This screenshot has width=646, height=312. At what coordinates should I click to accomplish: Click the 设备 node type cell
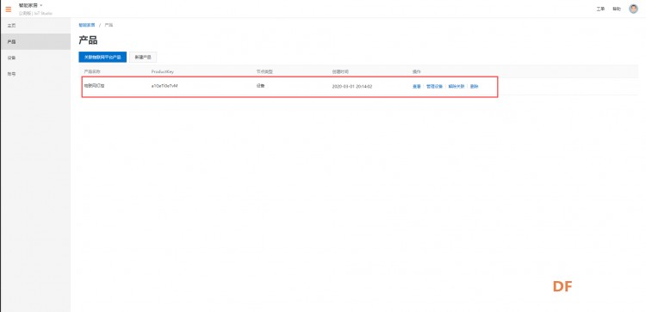tap(260, 86)
